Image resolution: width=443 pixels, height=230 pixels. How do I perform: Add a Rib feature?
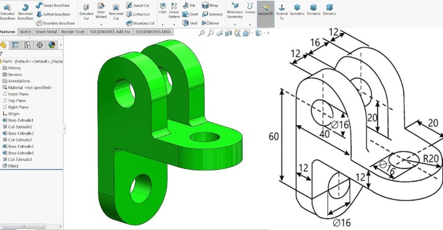(189, 5)
